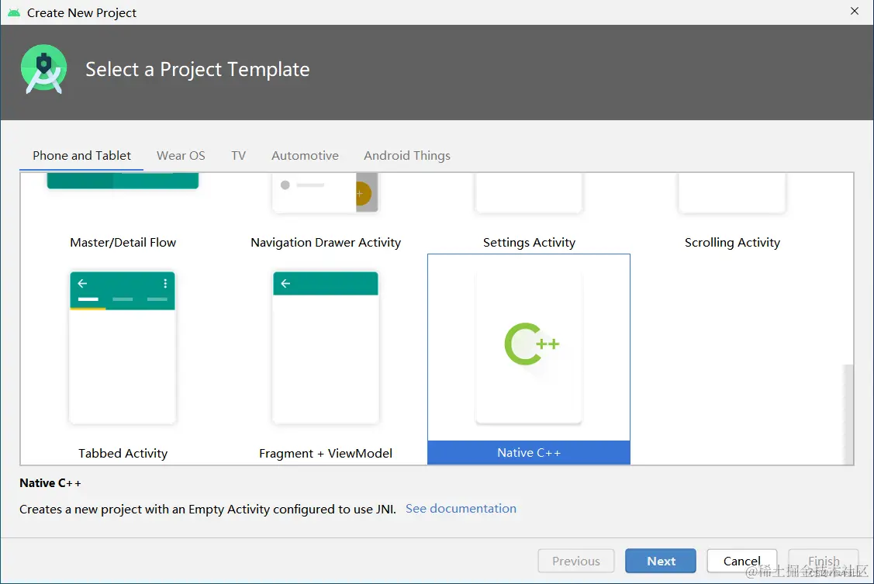
Task: Click the Next button
Action: click(x=661, y=561)
